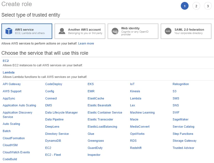
Task: Go to step 2 circle indicator
Action: click(x=196, y=6)
